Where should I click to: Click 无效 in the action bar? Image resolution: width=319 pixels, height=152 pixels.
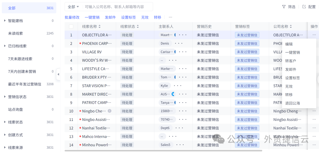point(145,17)
